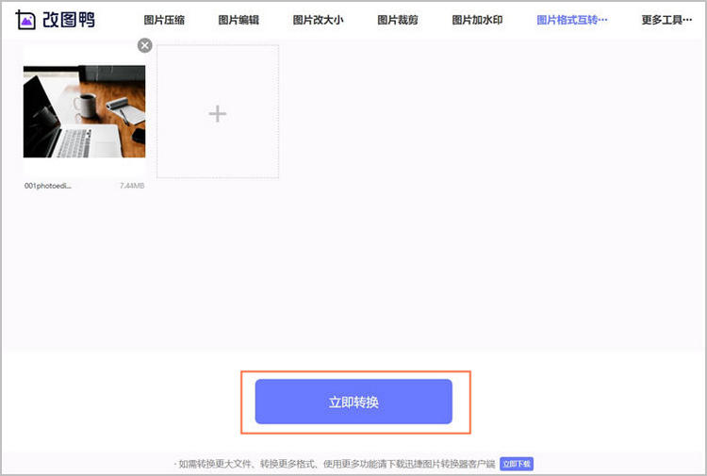
Task: Open the 图片加水印 tab
Action: [476, 20]
